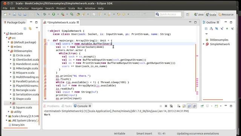
Task: Run the program with green Run button
Action: pyautogui.click(x=53, y=14)
